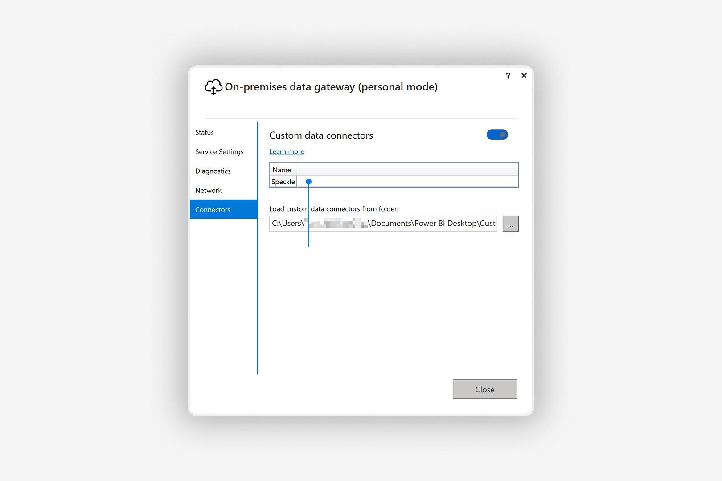The height and width of the screenshot is (481, 722).
Task: Open the Service Settings tab
Action: pyautogui.click(x=223, y=152)
